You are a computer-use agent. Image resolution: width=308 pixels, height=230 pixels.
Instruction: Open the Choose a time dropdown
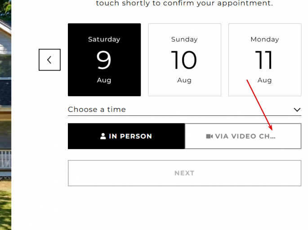[x=184, y=110]
